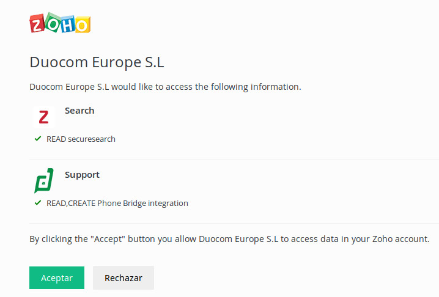
Task: Select the Support section heading
Action: coord(82,175)
